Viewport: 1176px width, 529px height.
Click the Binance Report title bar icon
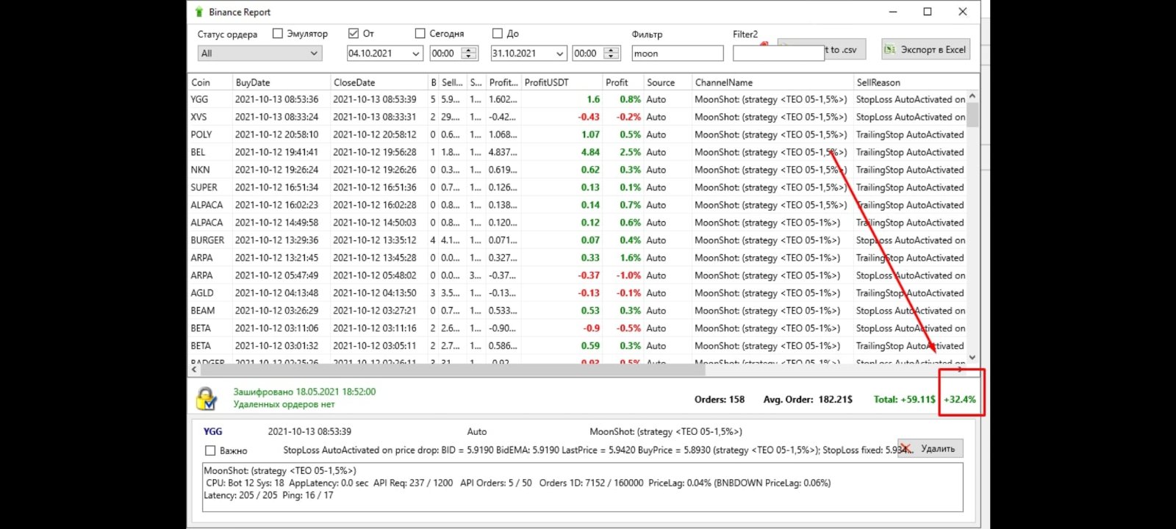[x=198, y=12]
